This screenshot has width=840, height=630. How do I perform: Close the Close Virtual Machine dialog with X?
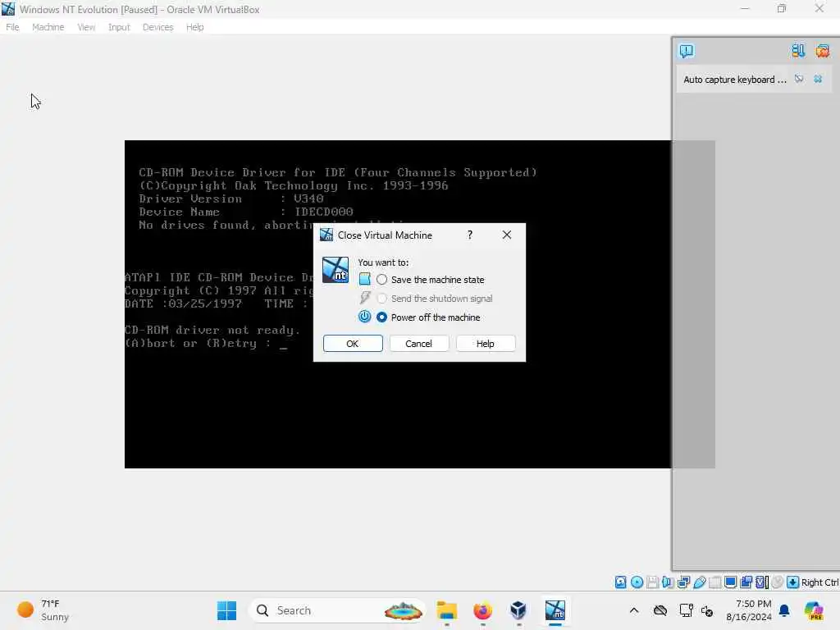pos(507,235)
